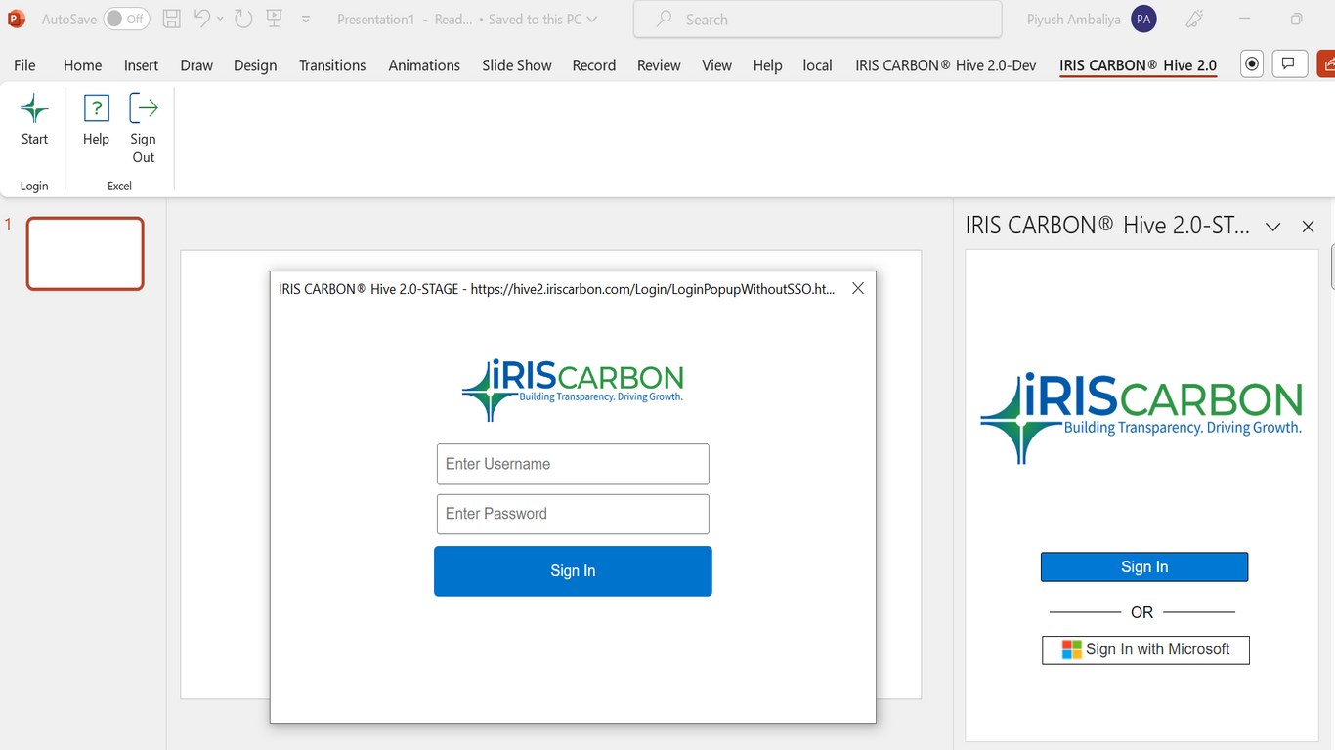1335x750 pixels.
Task: Switch to the Record tab
Action: tap(594, 65)
